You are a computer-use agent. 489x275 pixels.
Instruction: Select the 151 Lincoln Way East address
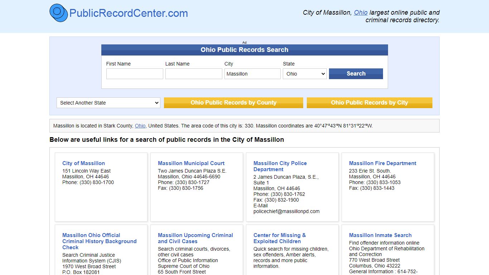point(86,171)
